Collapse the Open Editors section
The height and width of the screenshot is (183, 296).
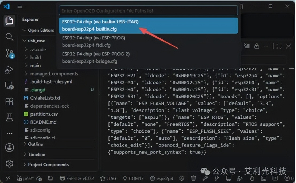click(x=38, y=30)
